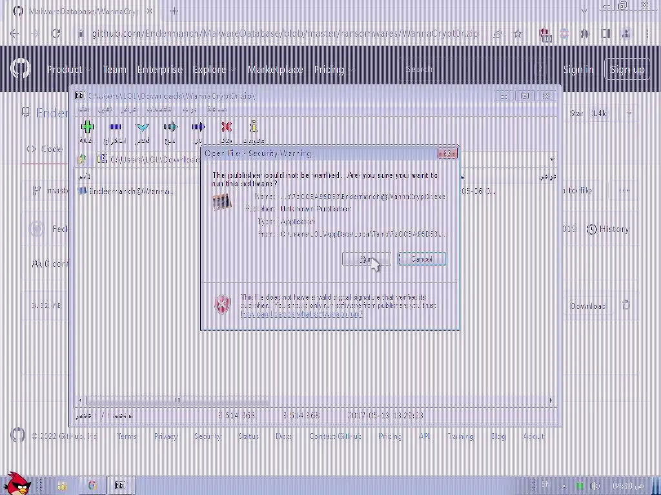Click the History link on GitHub page
The image size is (661, 495).
pos(608,229)
